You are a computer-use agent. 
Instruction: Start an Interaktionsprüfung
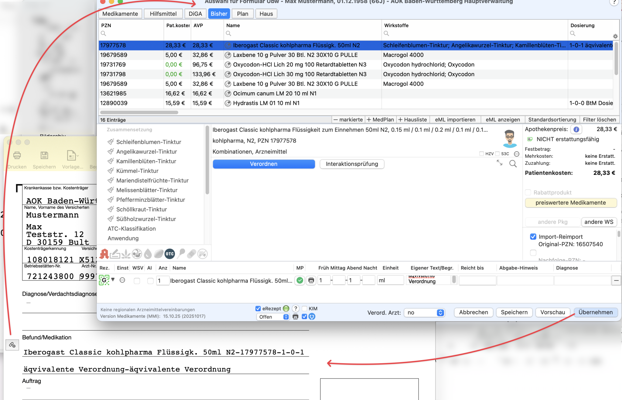pos(352,164)
